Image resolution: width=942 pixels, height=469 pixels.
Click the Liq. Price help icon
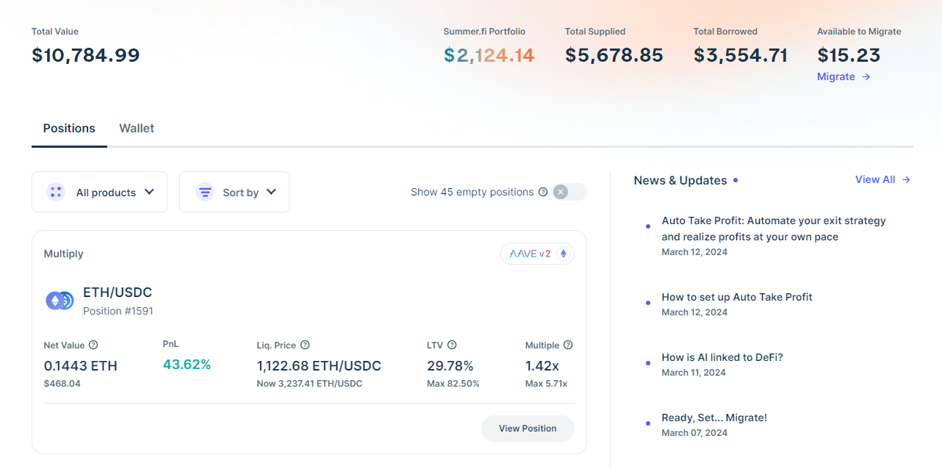(x=305, y=345)
